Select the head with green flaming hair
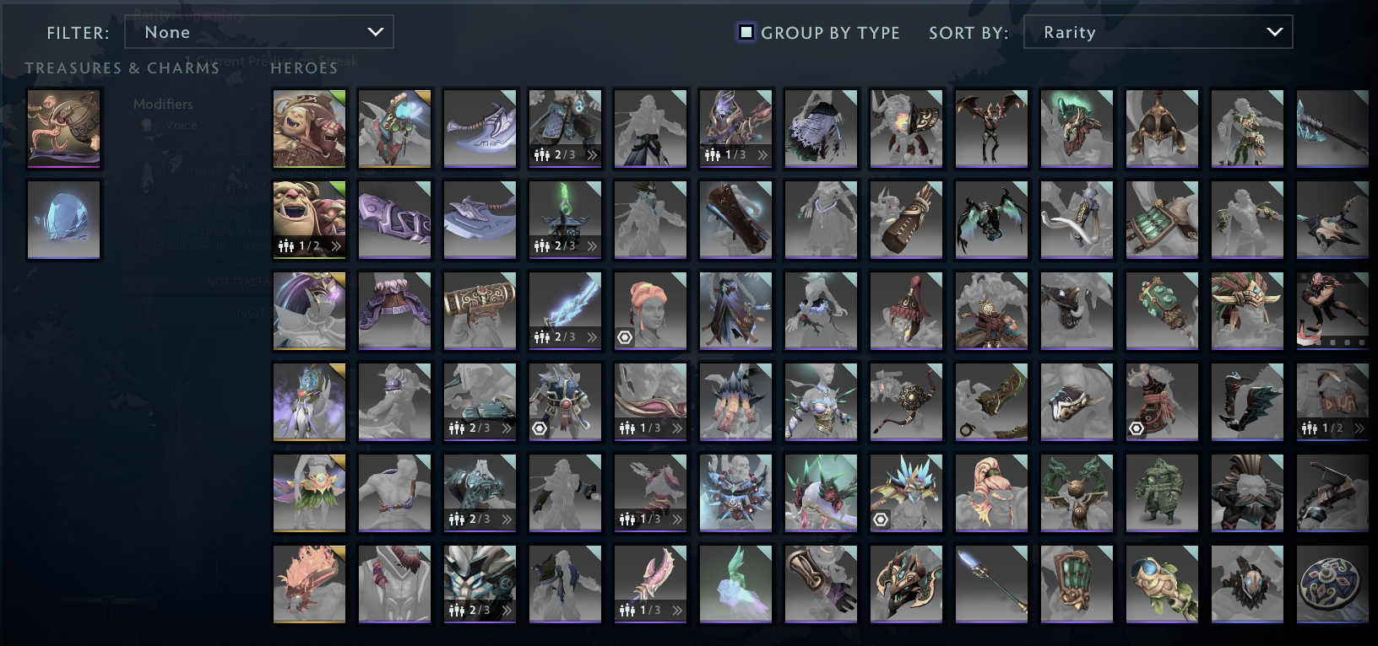 (1077, 129)
